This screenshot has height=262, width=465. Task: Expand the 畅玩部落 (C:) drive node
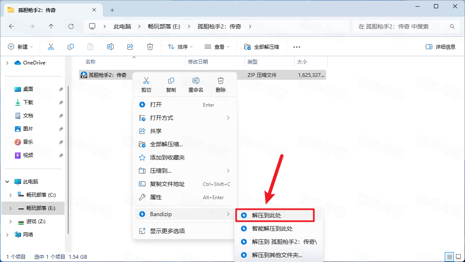pos(11,195)
